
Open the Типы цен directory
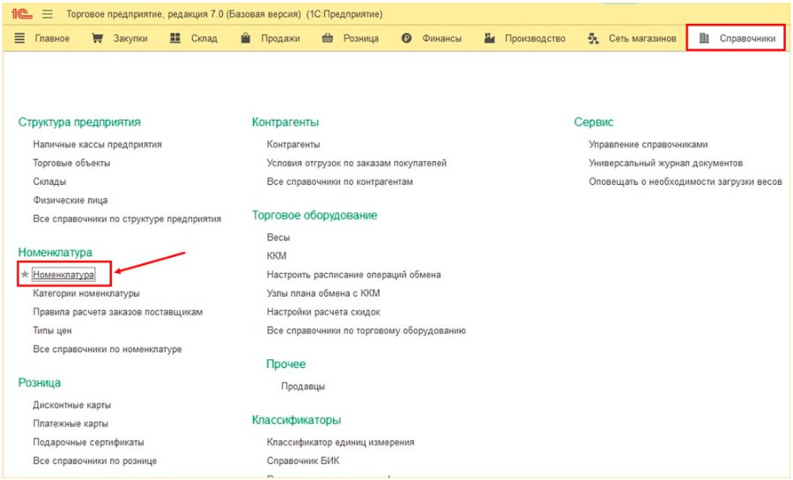pyautogui.click(x=53, y=331)
